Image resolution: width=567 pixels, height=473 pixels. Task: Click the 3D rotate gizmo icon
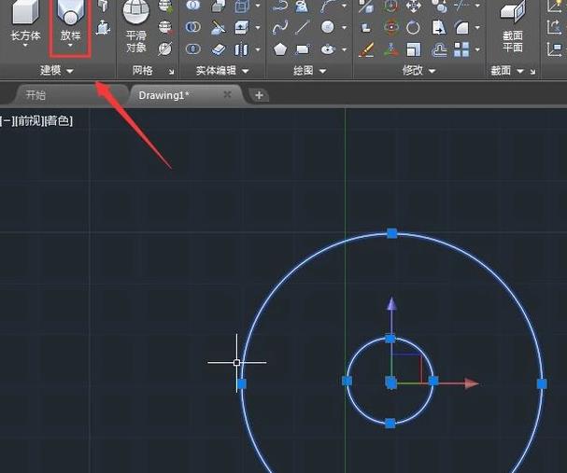[390, 28]
